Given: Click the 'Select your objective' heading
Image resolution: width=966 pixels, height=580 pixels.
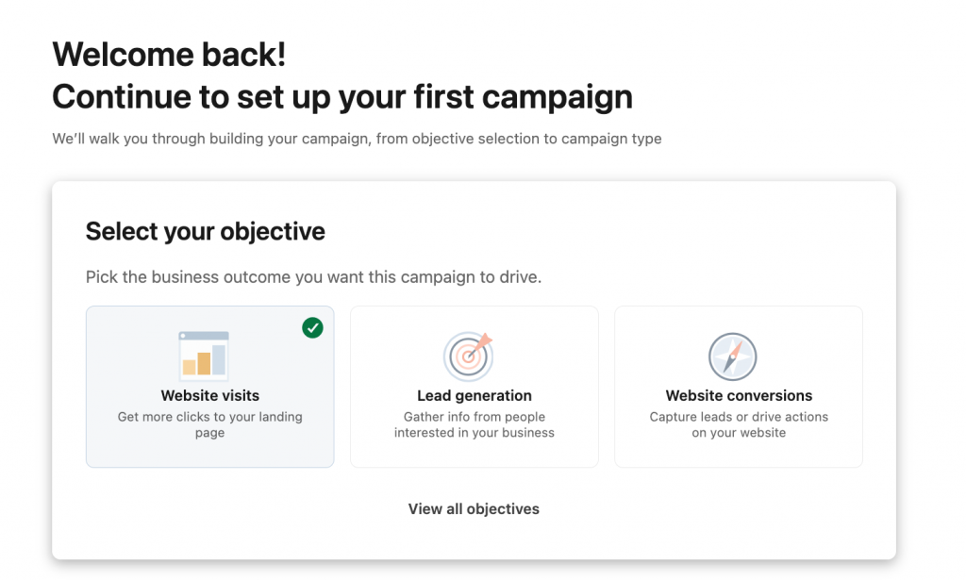Looking at the screenshot, I should tap(205, 231).
